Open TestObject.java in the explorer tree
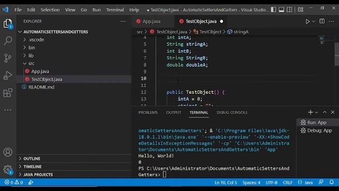 [x=74, y=79]
